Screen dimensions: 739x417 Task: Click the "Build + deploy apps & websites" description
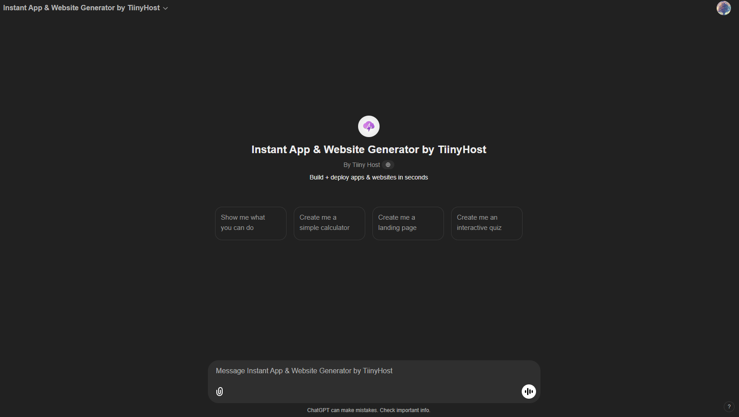(x=369, y=177)
